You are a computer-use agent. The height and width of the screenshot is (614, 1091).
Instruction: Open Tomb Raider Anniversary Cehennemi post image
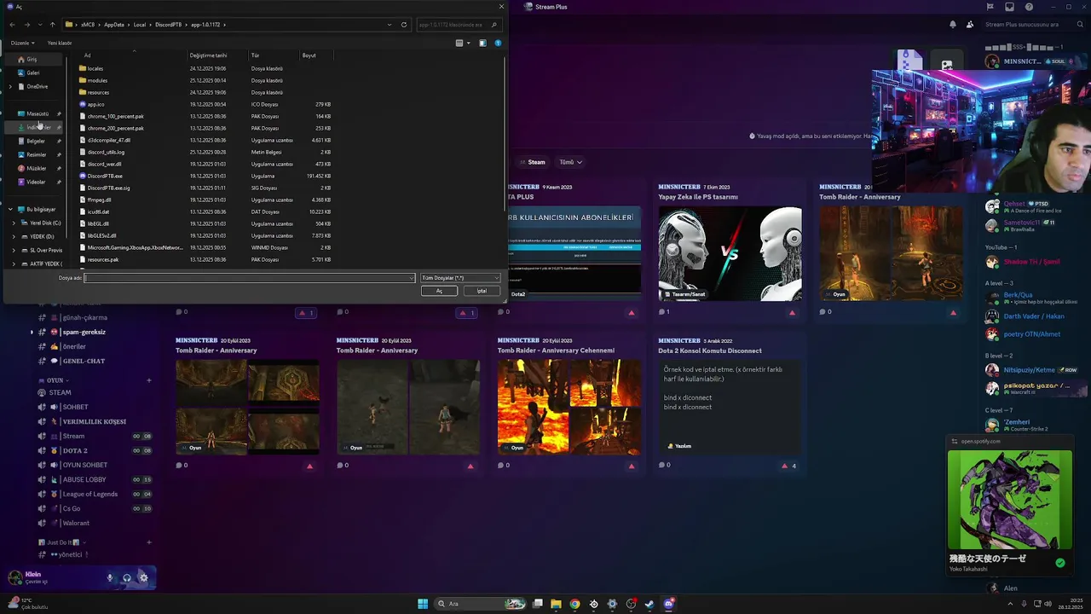(x=569, y=407)
